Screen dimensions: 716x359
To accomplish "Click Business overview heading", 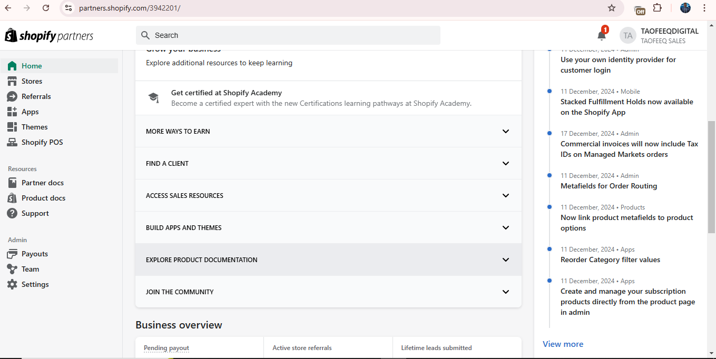I will pos(179,325).
